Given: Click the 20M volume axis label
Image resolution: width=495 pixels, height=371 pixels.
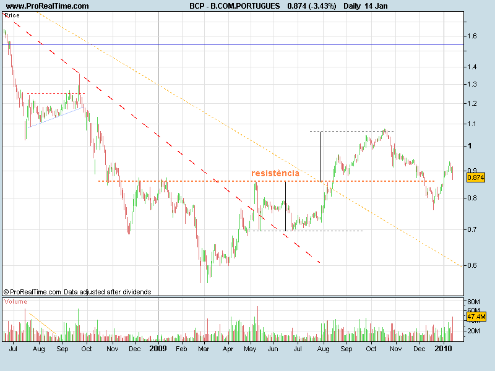Looking at the screenshot, I should click(473, 331).
